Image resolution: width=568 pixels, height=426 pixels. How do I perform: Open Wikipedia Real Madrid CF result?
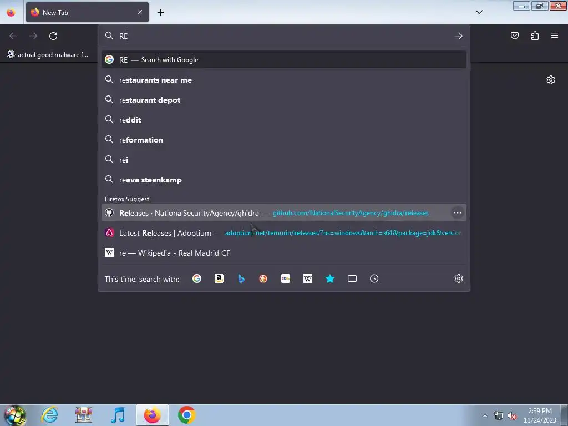click(x=284, y=253)
